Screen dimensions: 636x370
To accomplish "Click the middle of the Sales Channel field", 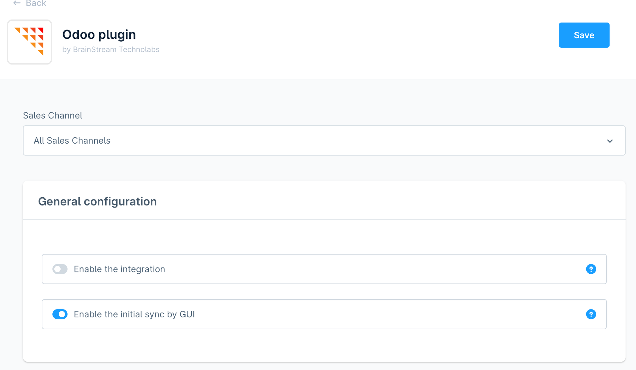I will click(324, 140).
